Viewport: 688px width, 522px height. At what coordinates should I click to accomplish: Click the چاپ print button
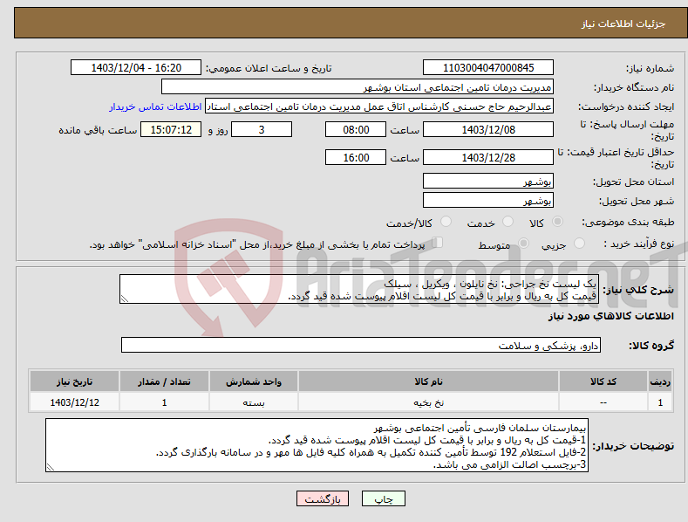point(384,499)
